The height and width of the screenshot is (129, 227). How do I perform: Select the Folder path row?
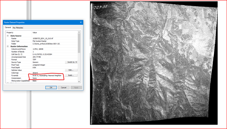coord(42,44)
